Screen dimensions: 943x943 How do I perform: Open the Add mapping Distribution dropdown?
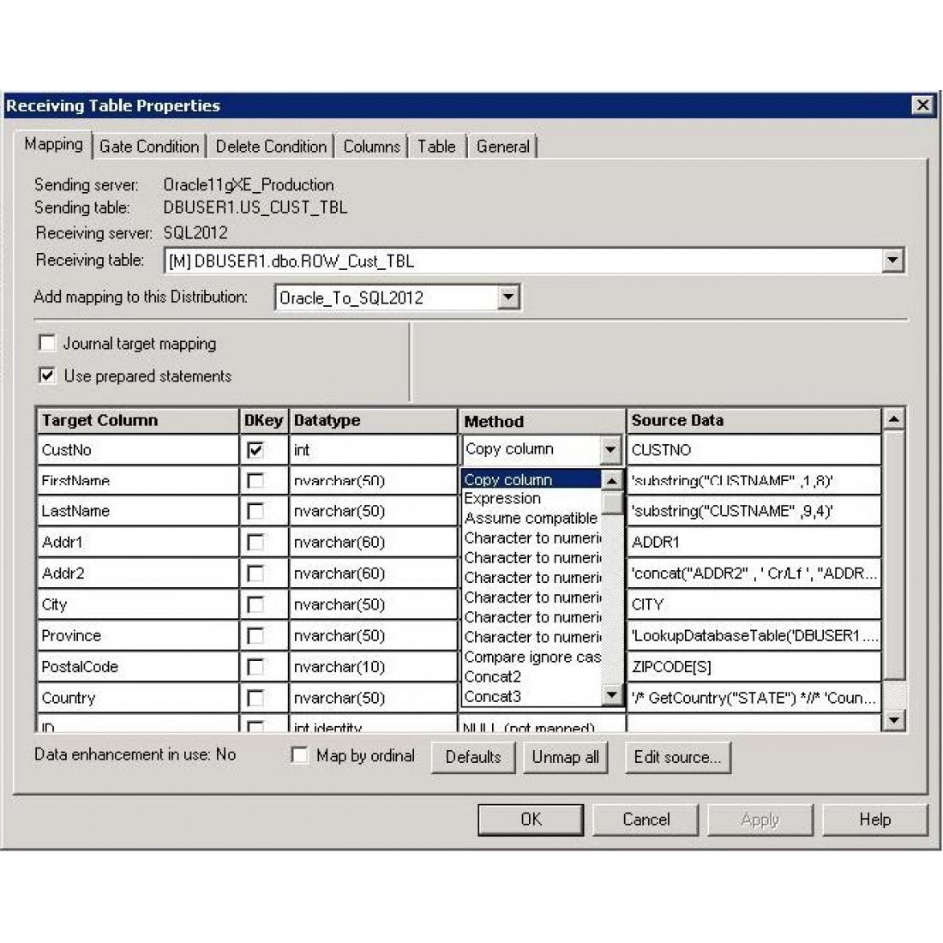click(508, 297)
